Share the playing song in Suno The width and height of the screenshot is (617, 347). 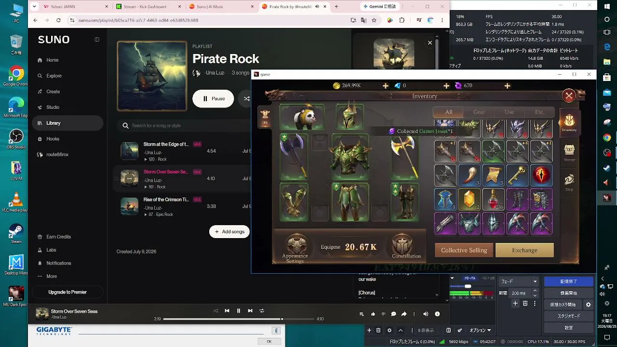click(404, 314)
